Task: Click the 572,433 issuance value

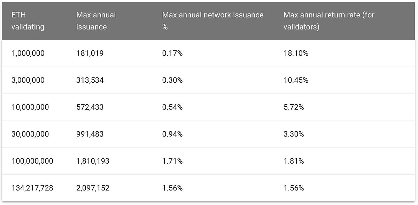Action: (90, 107)
